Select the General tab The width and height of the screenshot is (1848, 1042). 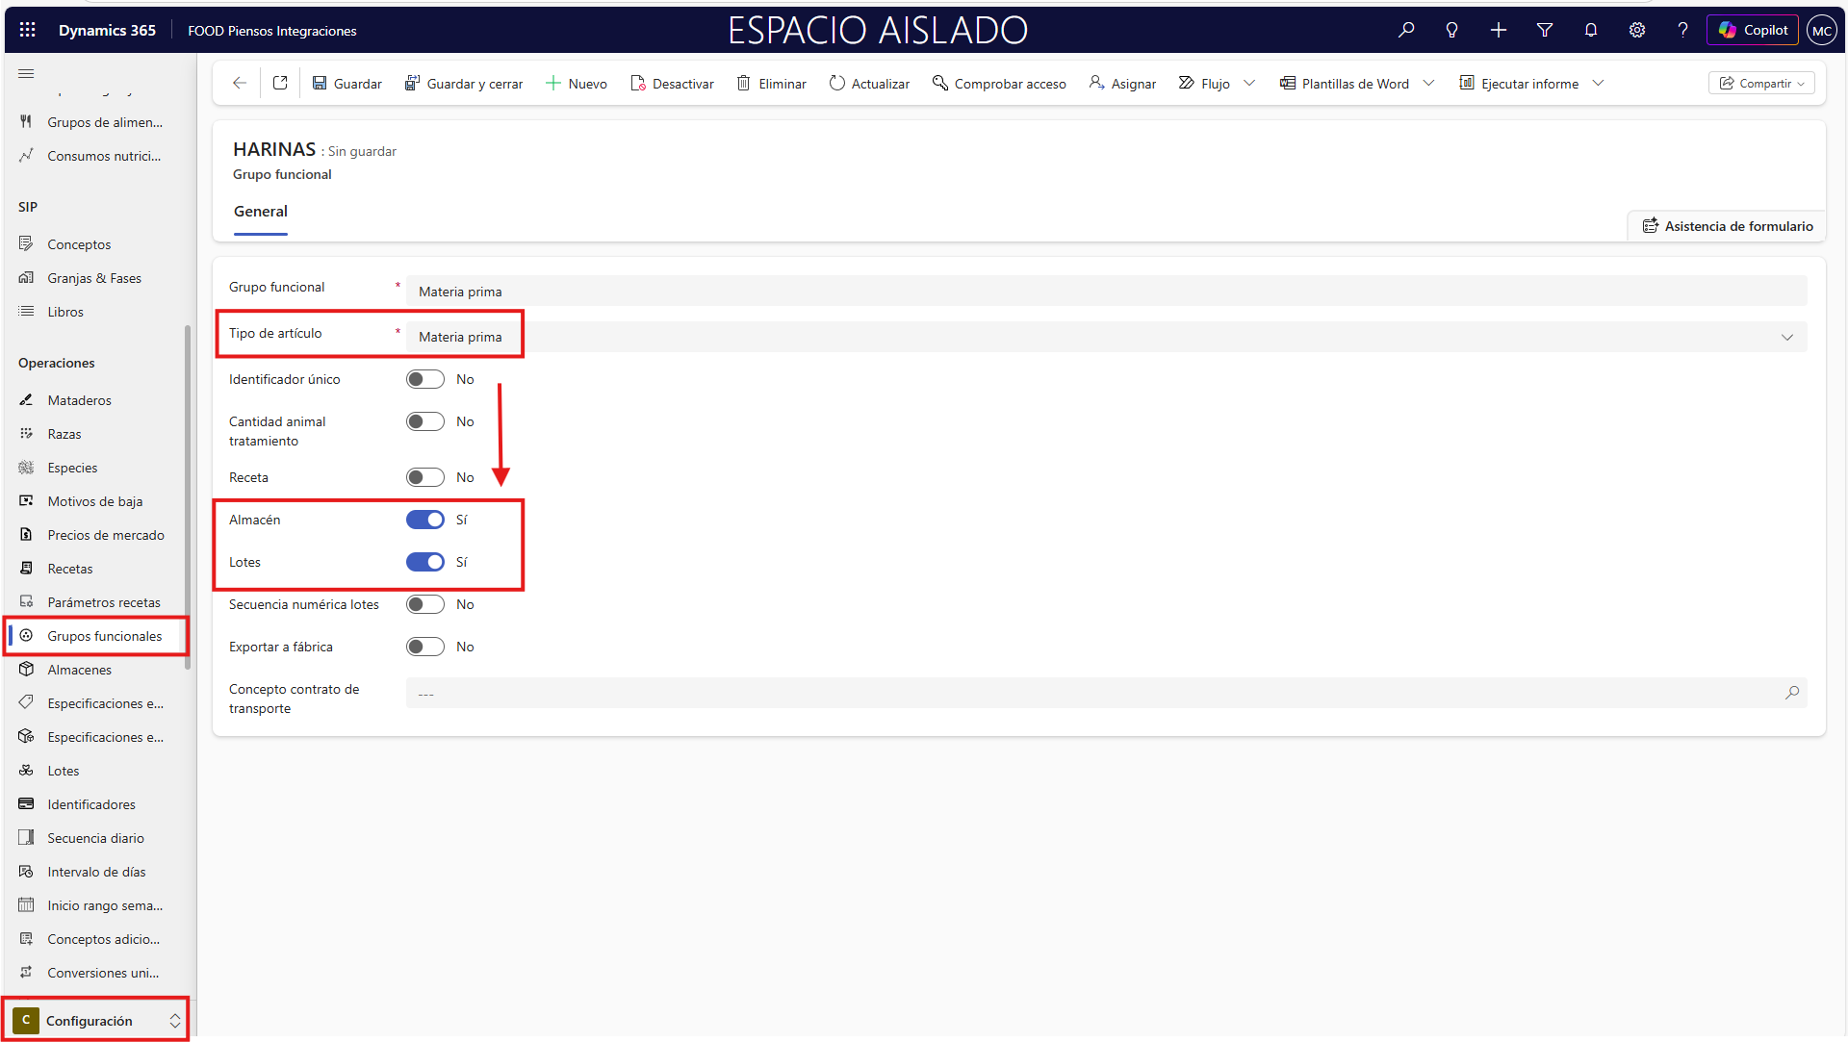261,212
